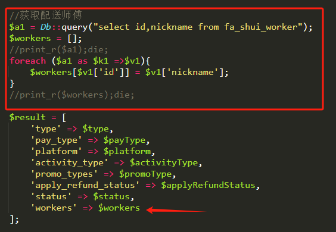Click the Chinese comment line at top
Screen dimensions: 336x232
46,15
